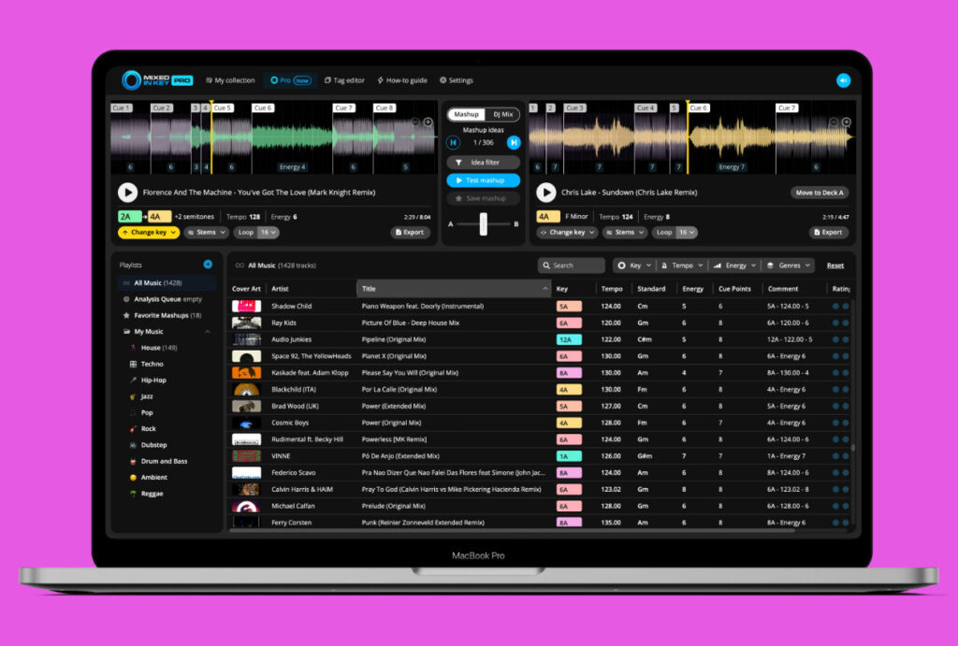Image resolution: width=958 pixels, height=646 pixels.
Task: Open How-to guide tab
Action: tap(402, 80)
